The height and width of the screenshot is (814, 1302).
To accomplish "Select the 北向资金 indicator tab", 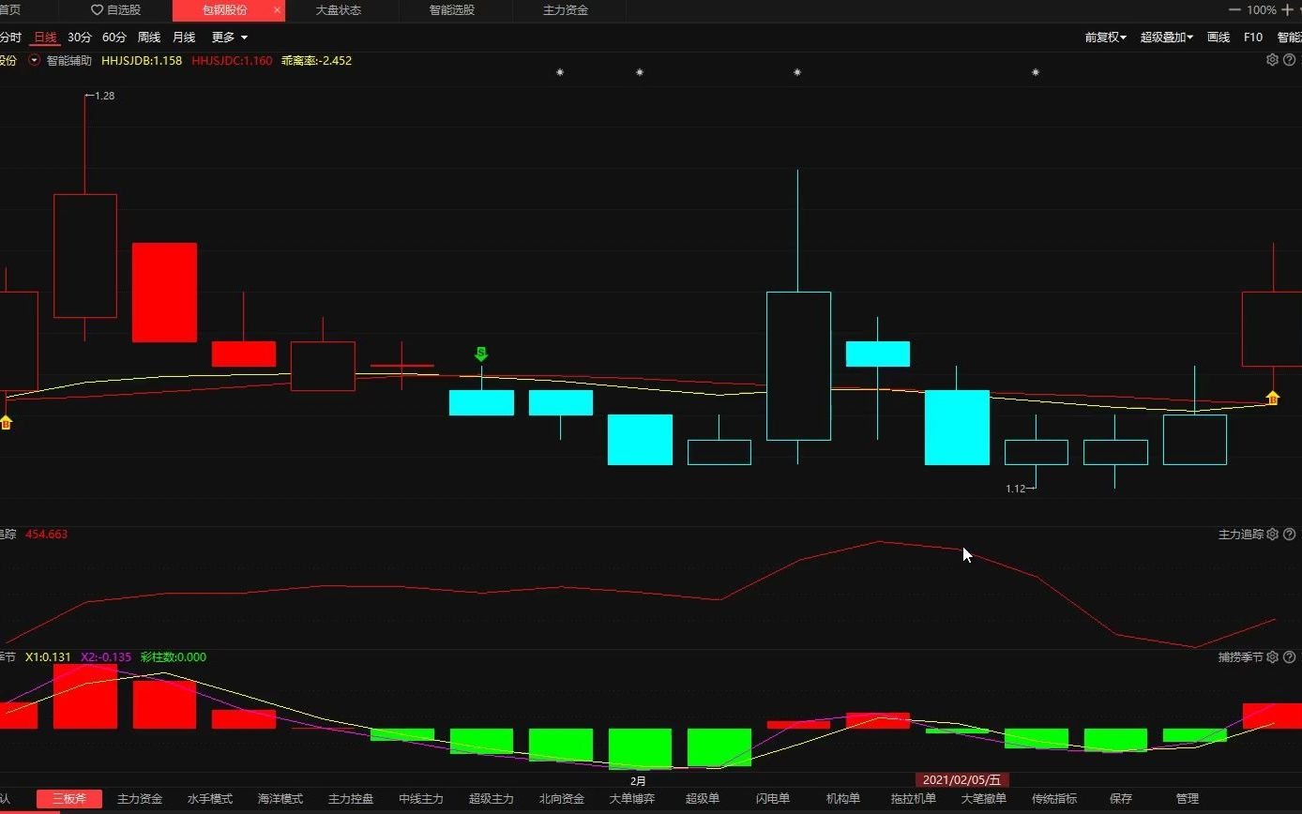I will click(x=562, y=799).
